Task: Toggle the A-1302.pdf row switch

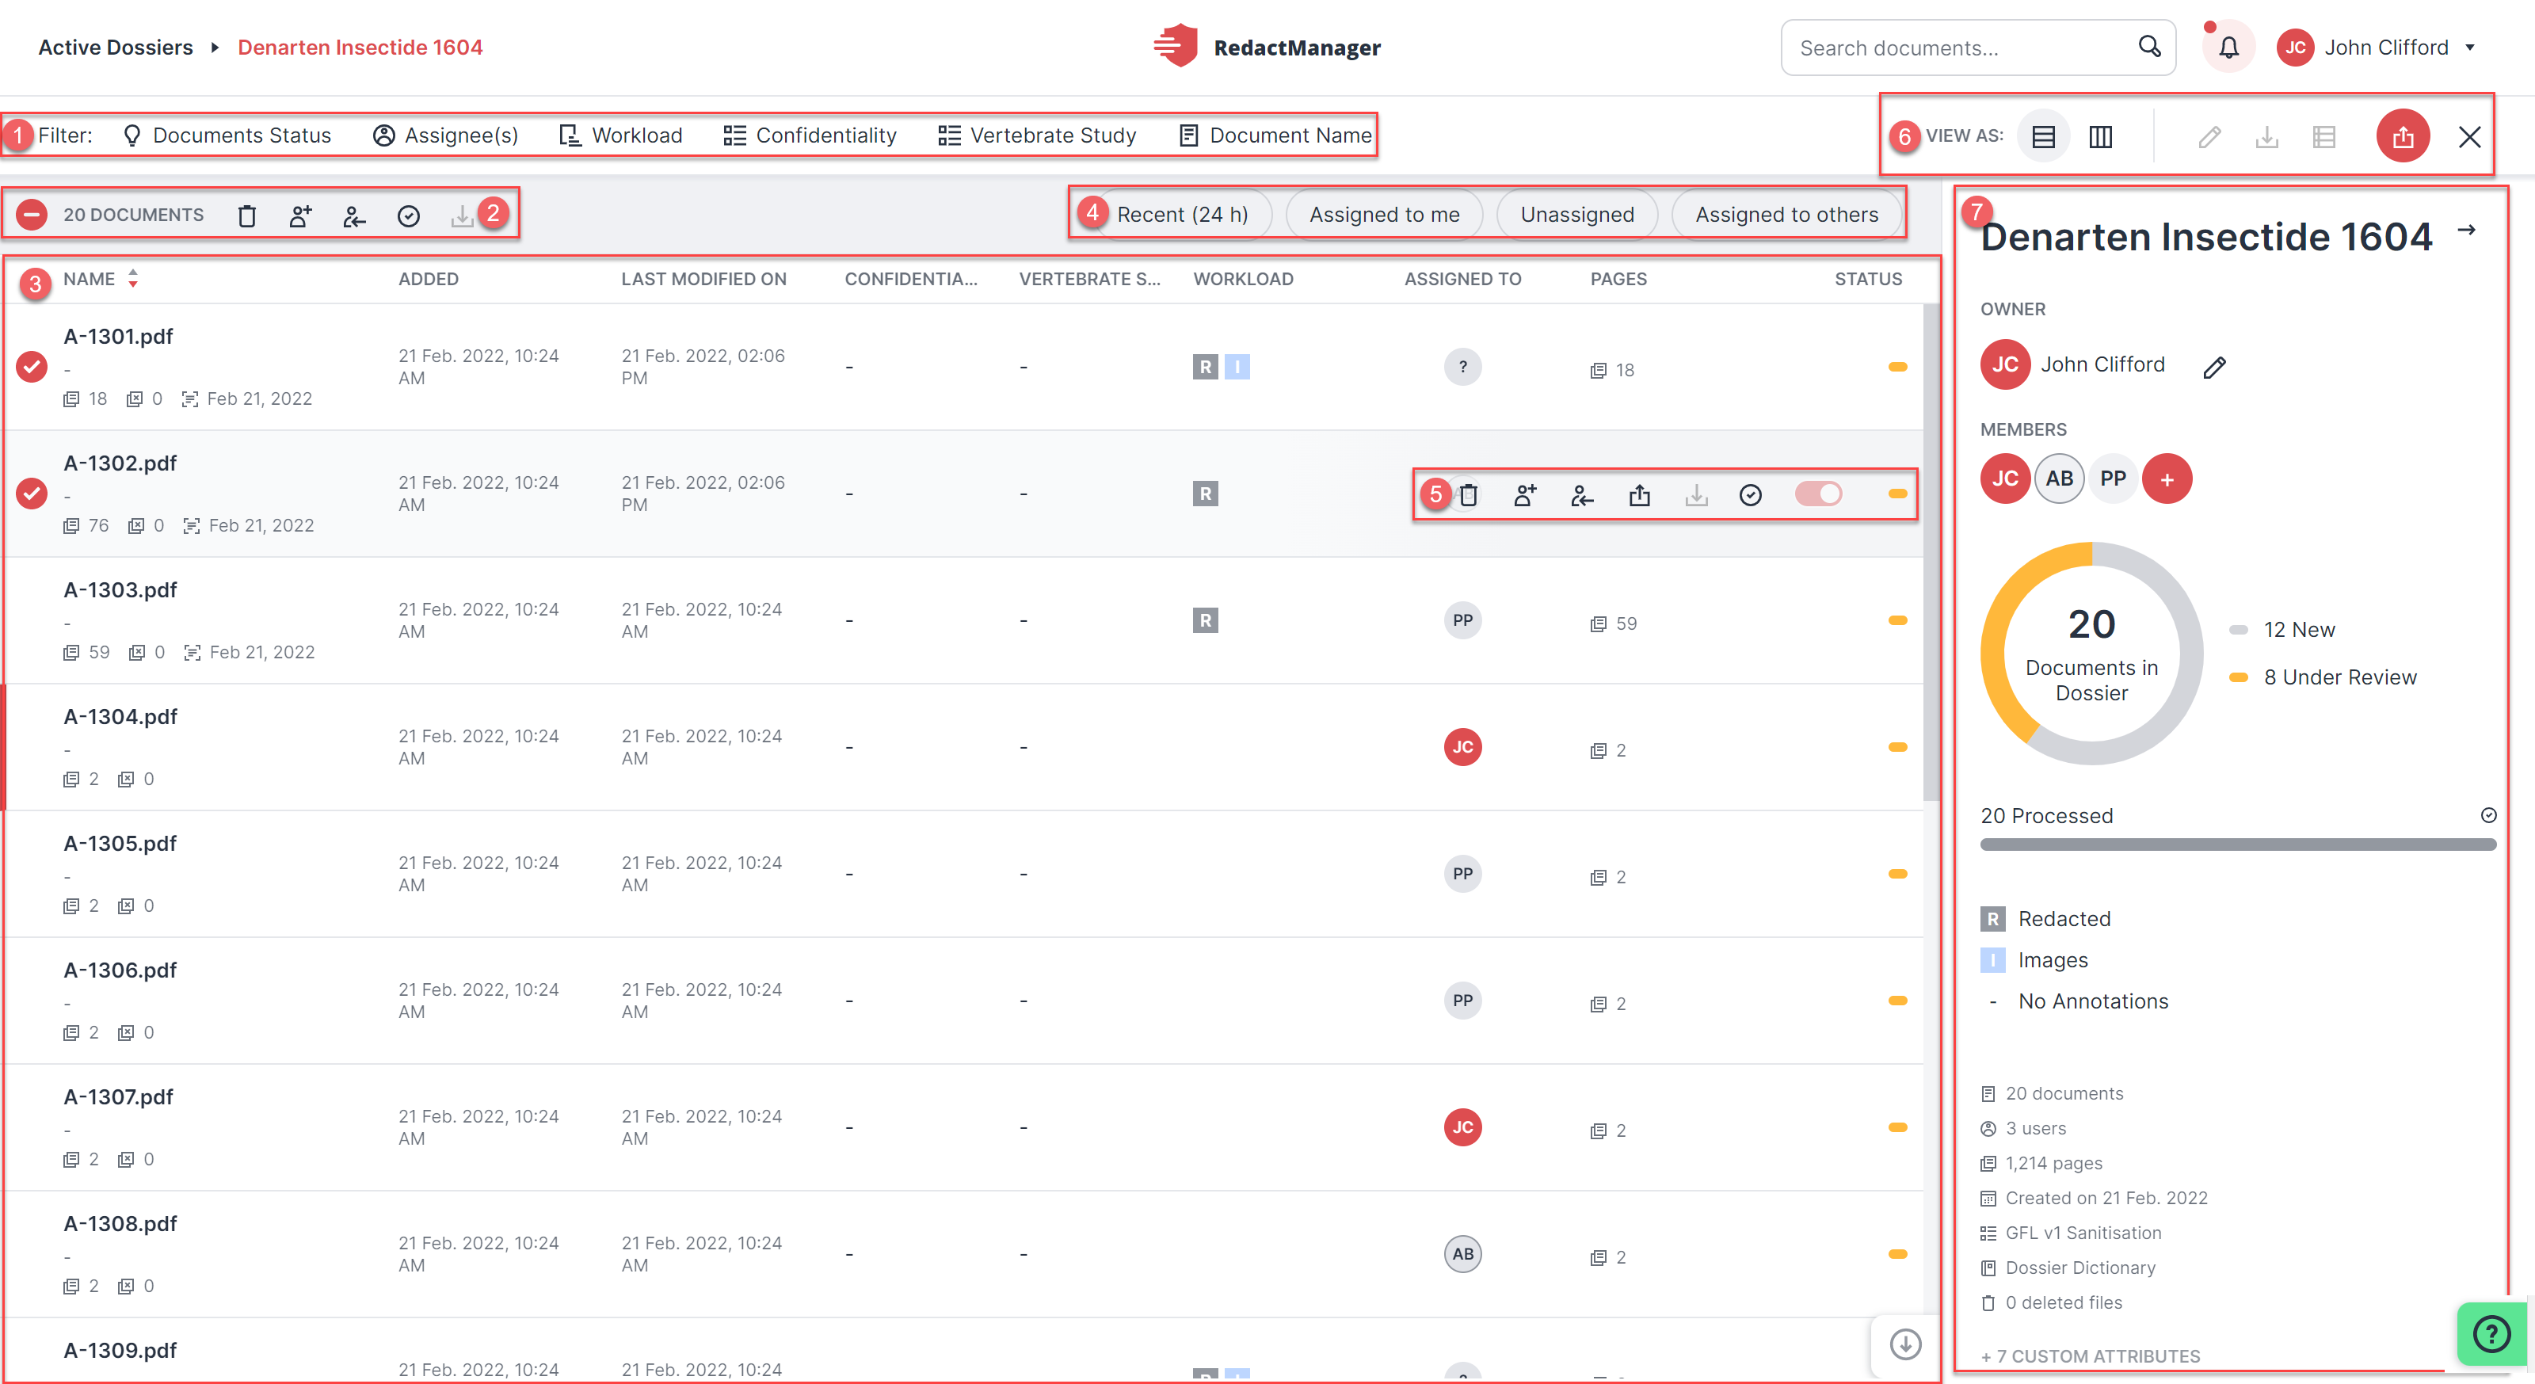Action: pos(1817,494)
